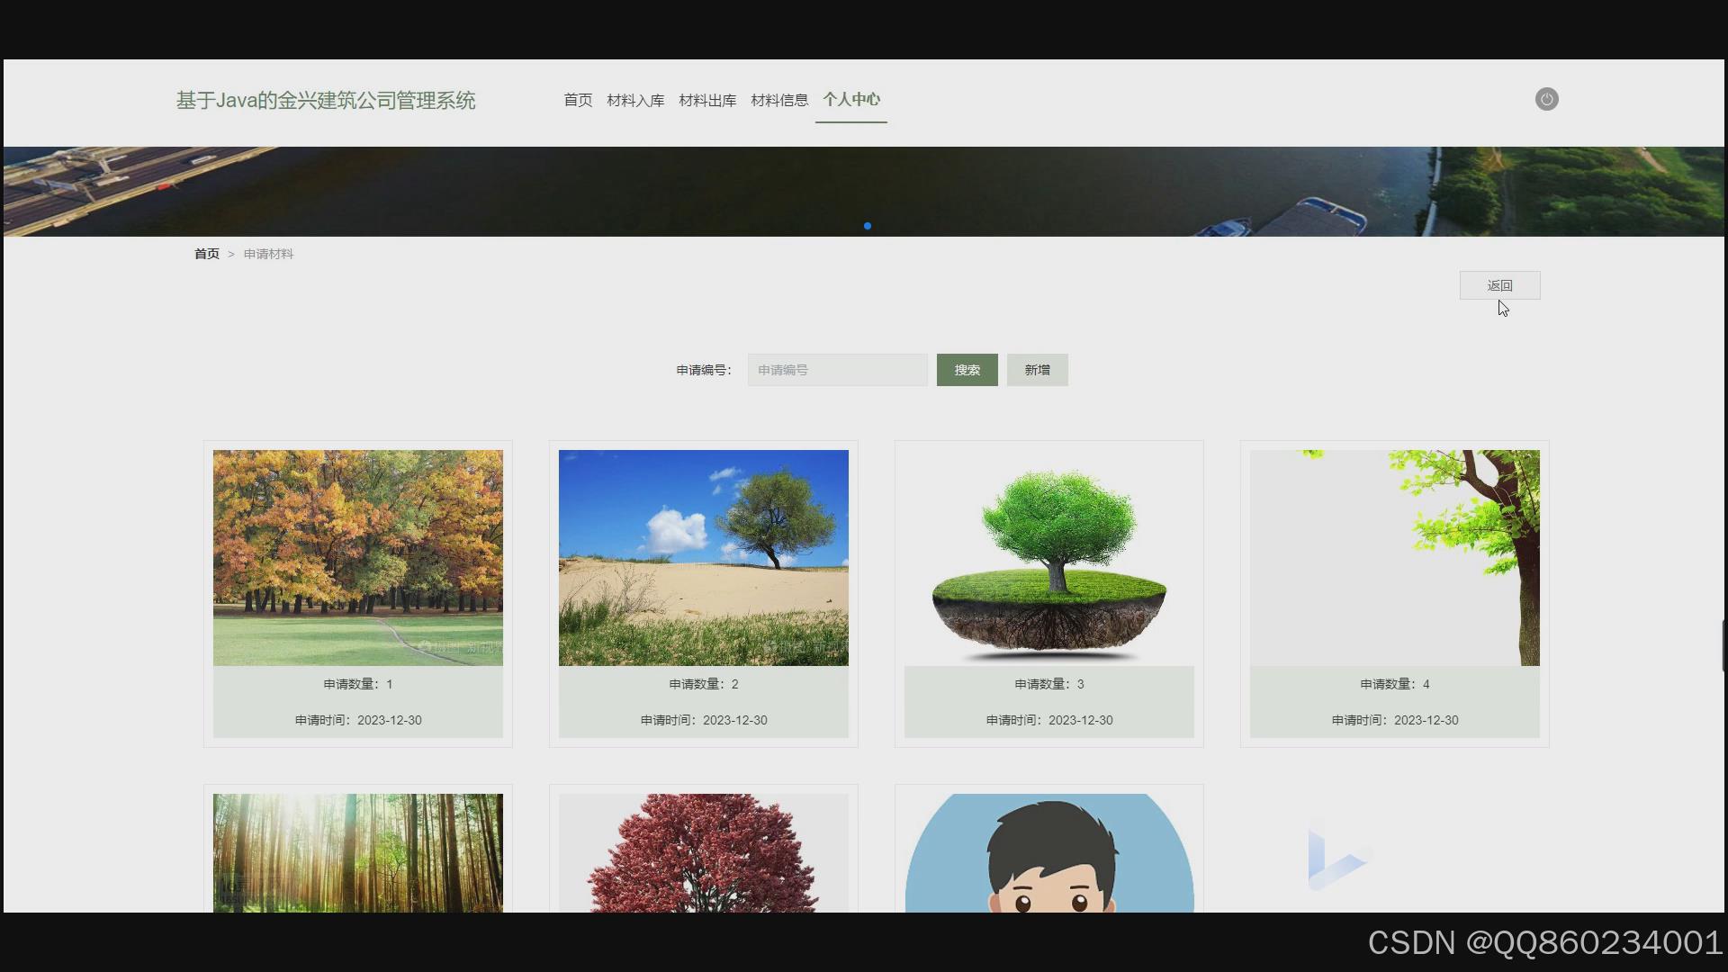This screenshot has width=1728, height=972.
Task: Open the 材料出库 menu item
Action: click(707, 100)
